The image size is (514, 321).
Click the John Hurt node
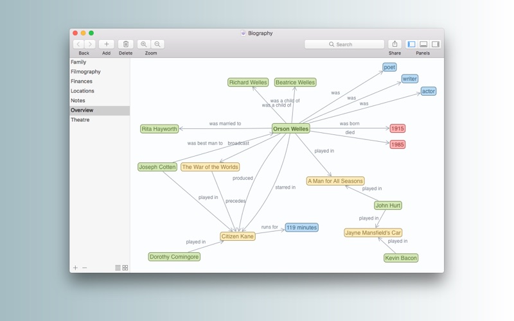pyautogui.click(x=388, y=205)
